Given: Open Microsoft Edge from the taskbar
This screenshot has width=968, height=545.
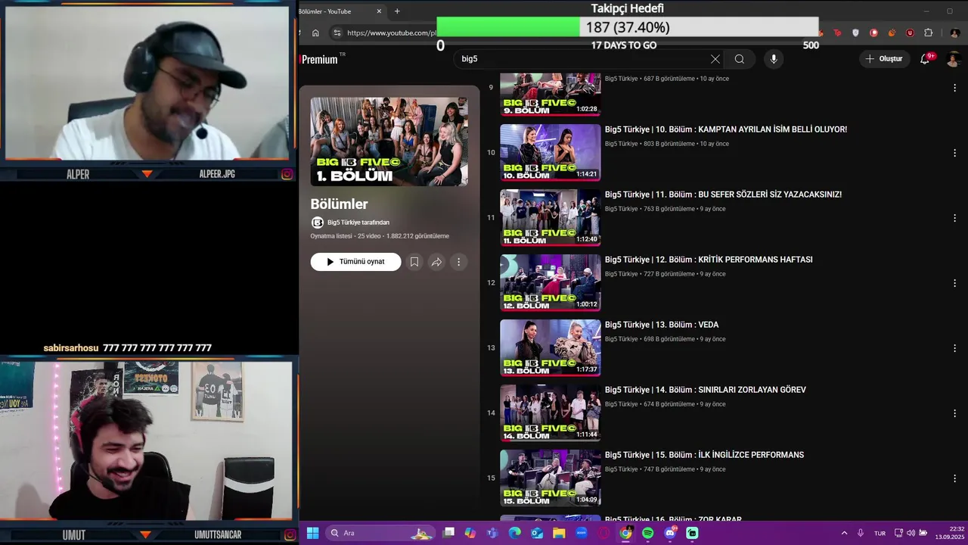Looking at the screenshot, I should (x=515, y=533).
